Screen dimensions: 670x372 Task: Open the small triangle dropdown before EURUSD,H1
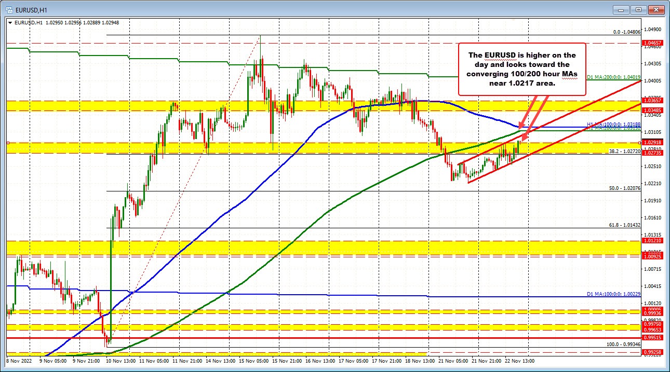coord(9,23)
